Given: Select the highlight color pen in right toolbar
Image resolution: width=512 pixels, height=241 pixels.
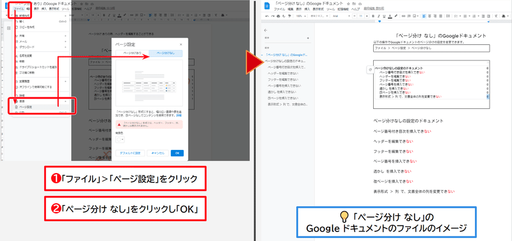Looking at the screenshot, I should tap(396, 15).
